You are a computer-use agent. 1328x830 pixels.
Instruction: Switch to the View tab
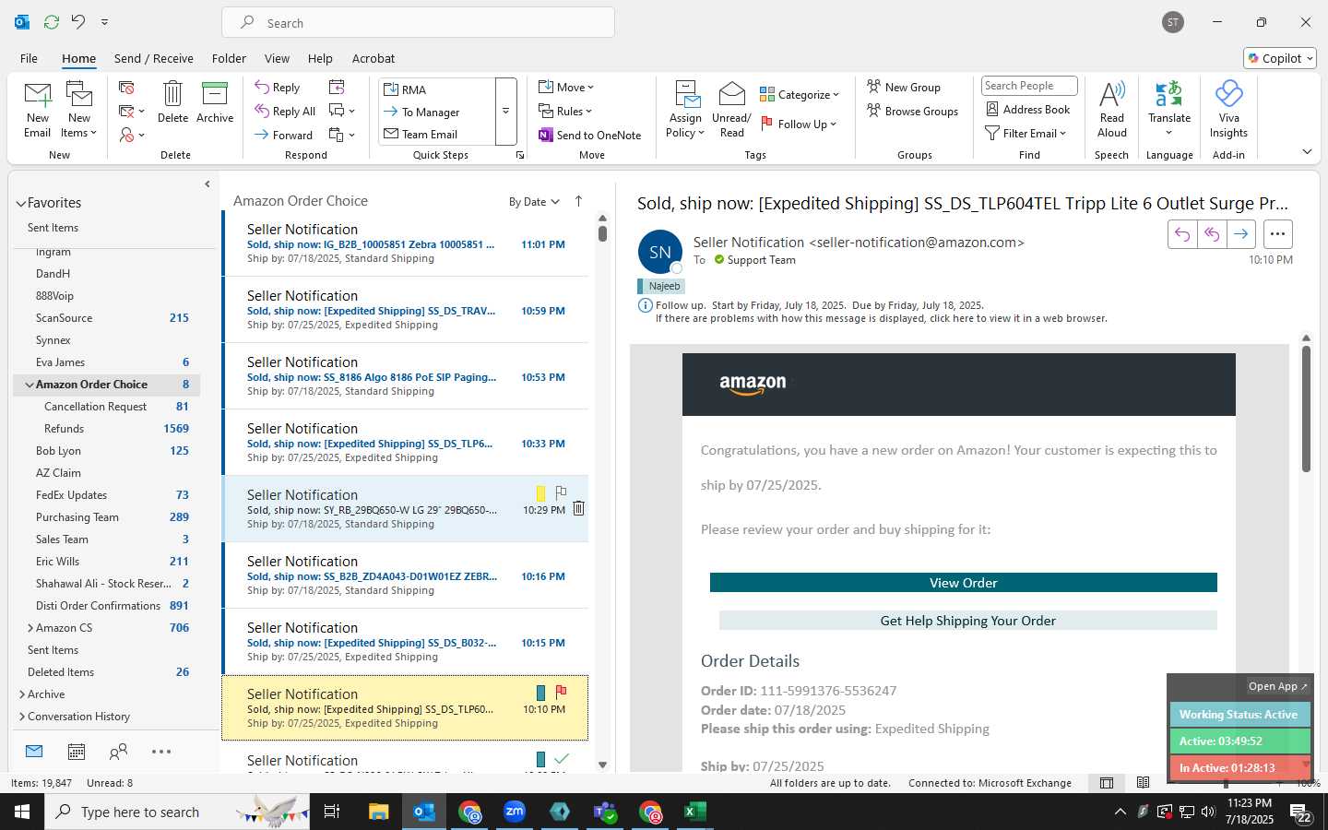coord(277,58)
